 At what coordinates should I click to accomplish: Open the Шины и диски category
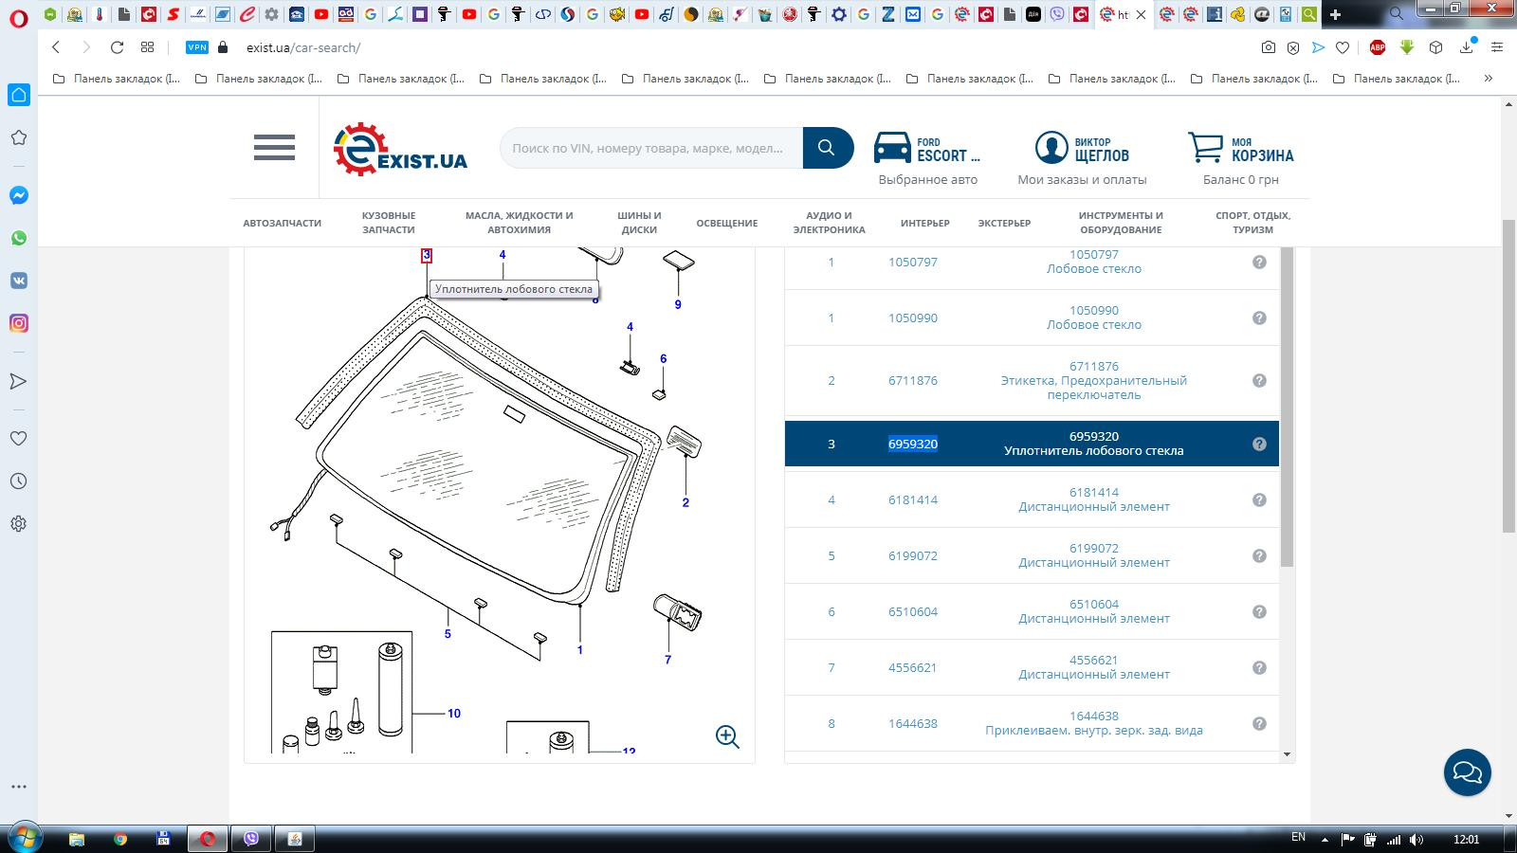tap(639, 223)
